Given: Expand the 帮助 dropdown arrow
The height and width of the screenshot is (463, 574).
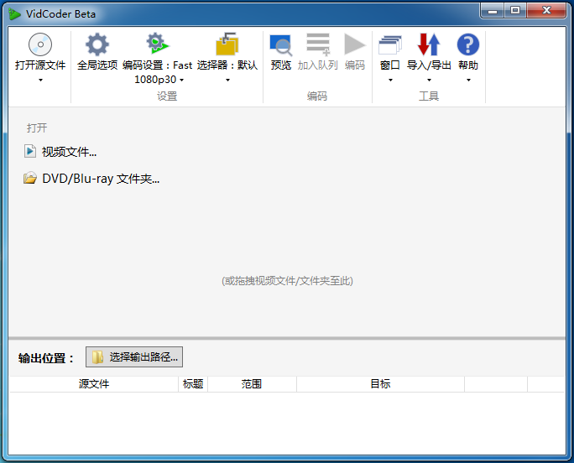Looking at the screenshot, I should click(468, 80).
